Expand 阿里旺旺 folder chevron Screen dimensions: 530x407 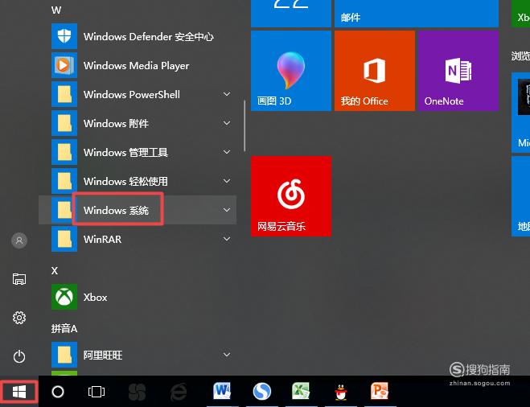[x=227, y=355]
